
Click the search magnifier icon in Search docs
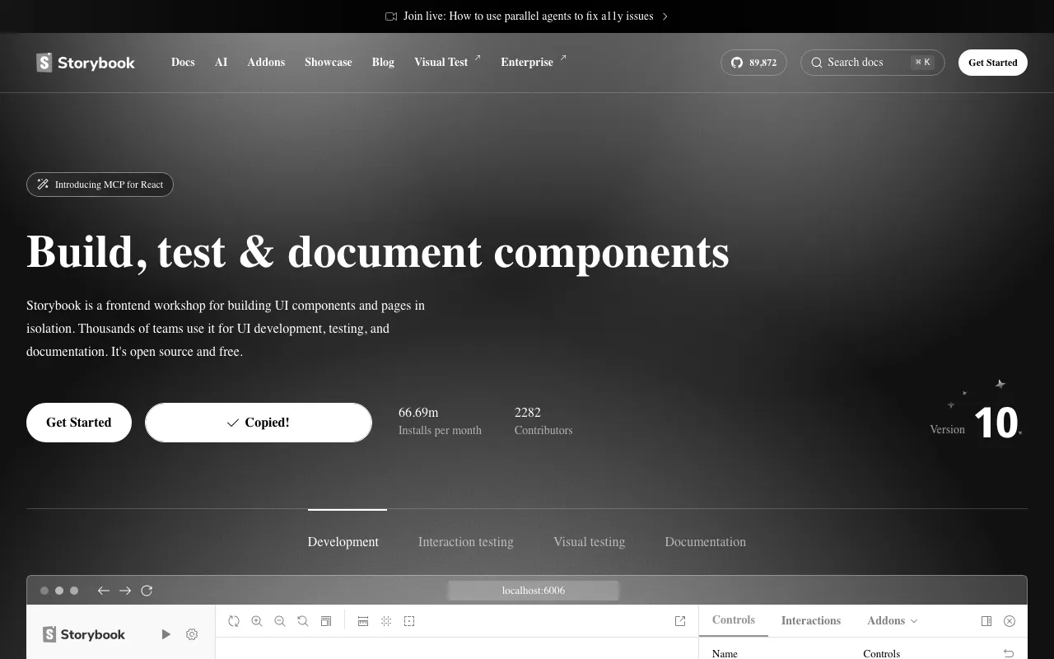click(817, 63)
